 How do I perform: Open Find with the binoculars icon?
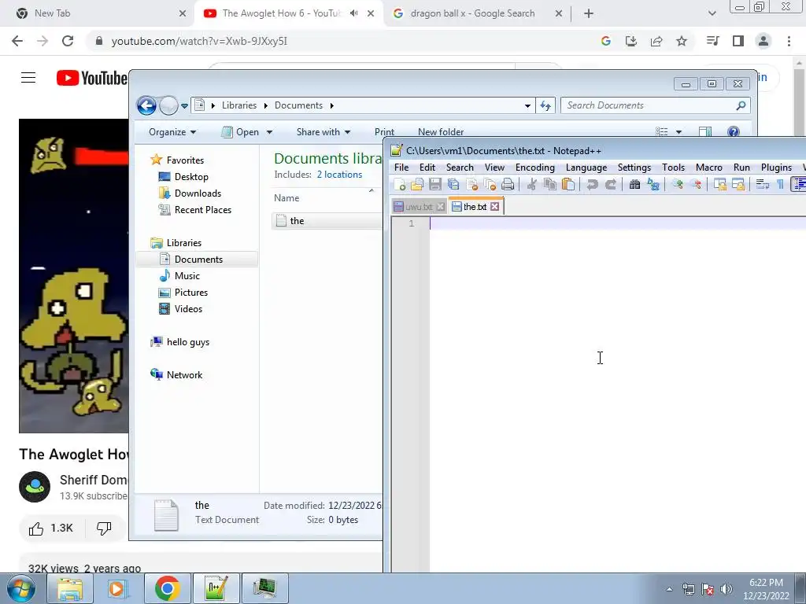click(x=635, y=184)
